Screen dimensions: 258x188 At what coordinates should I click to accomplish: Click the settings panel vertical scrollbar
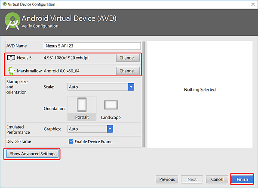tap(143, 94)
